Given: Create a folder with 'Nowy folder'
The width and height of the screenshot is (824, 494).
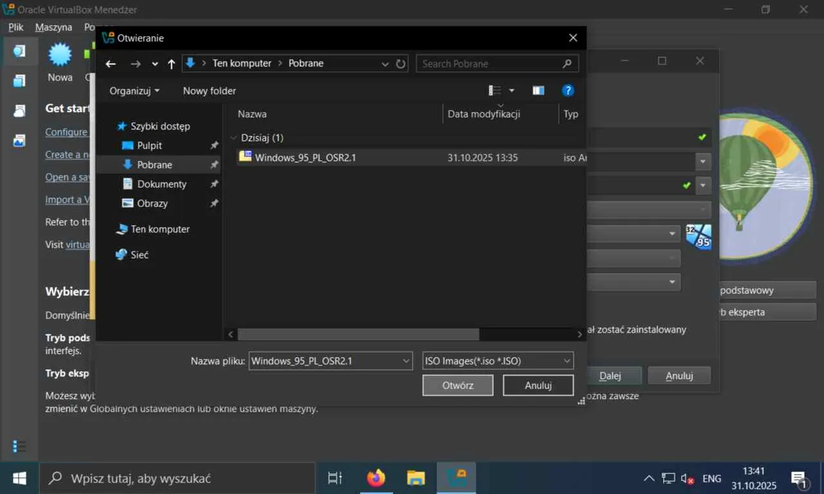Looking at the screenshot, I should [x=209, y=91].
